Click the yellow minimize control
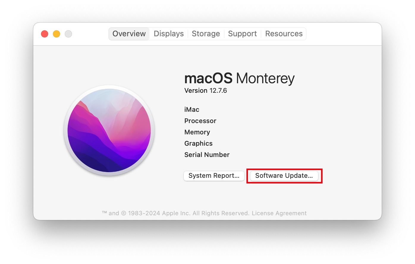 (56, 34)
